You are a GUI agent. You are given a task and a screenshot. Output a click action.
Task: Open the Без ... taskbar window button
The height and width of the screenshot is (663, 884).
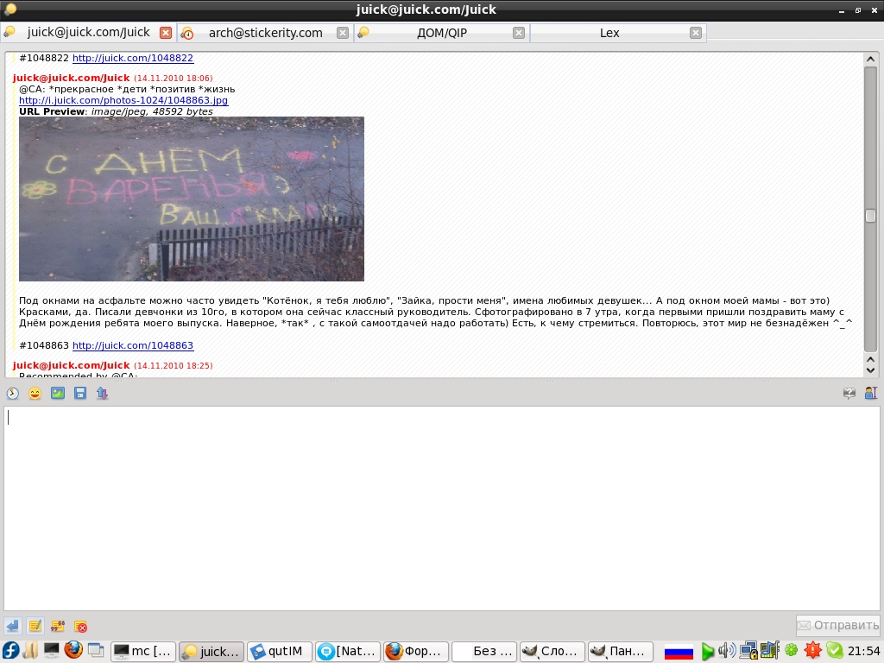click(x=483, y=651)
